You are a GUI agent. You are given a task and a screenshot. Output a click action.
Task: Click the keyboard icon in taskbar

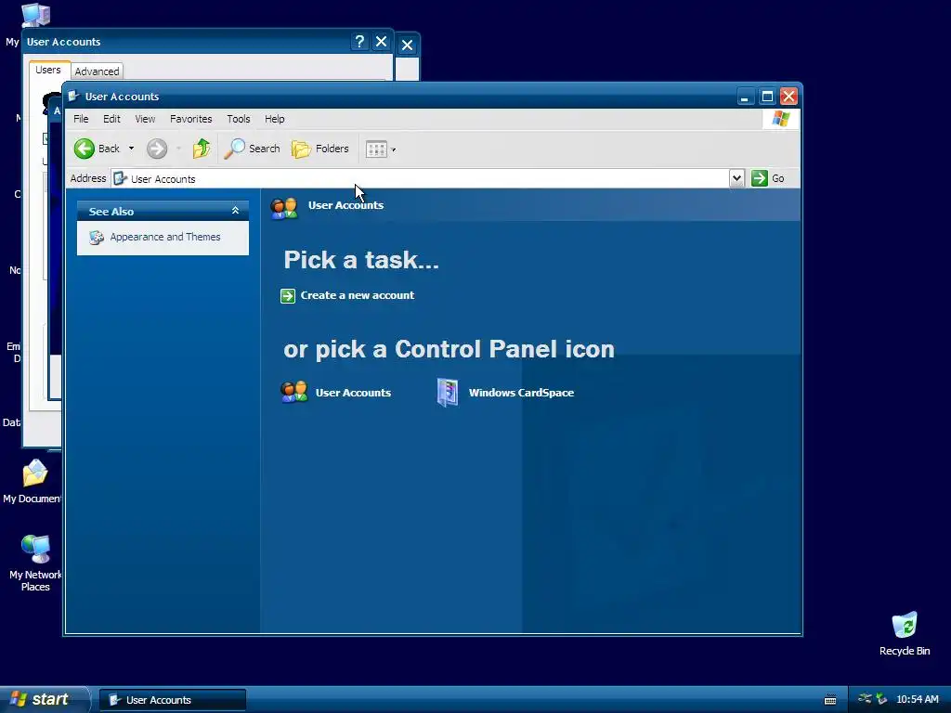(830, 700)
